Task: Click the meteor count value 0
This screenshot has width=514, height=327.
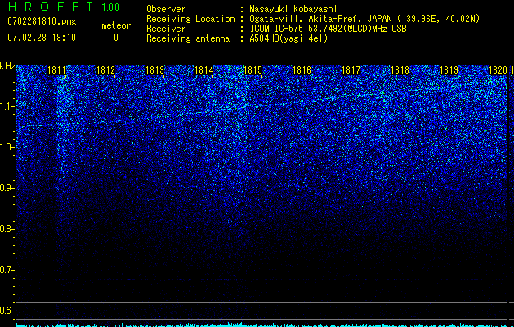Action: click(x=116, y=38)
